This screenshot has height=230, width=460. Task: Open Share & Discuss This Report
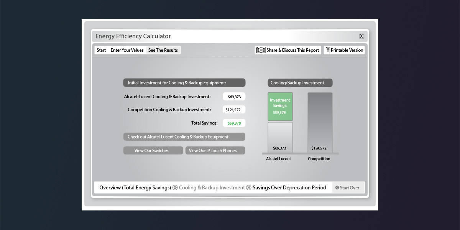(x=292, y=50)
